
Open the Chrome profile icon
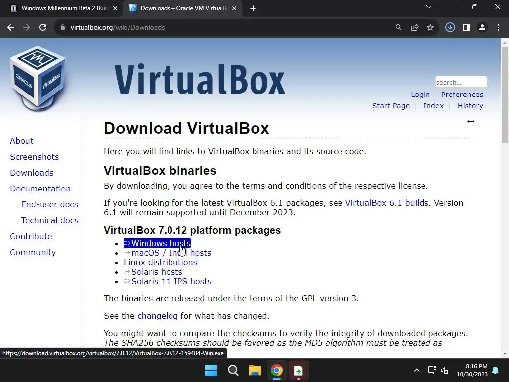pyautogui.click(x=482, y=28)
